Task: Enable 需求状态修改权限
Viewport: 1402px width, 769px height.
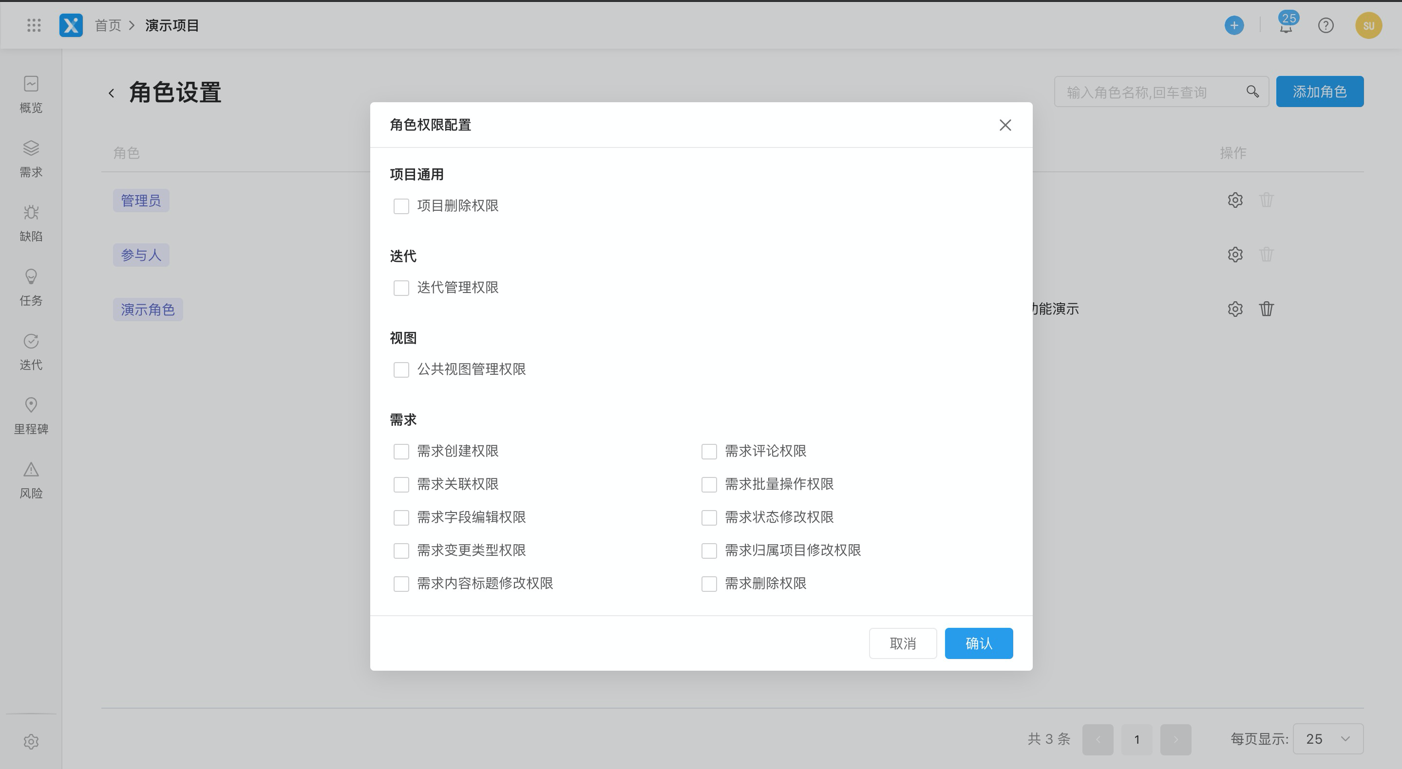Action: coord(709,518)
